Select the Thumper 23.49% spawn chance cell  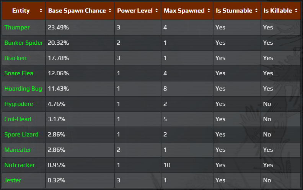click(x=58, y=28)
